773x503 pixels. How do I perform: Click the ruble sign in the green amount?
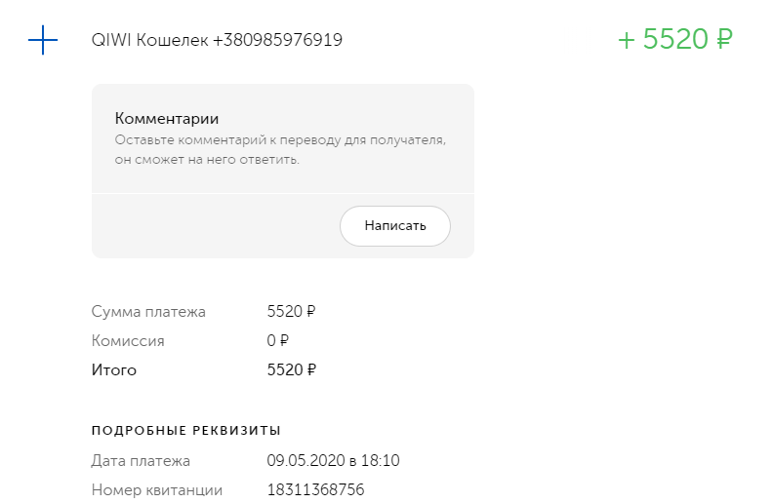[x=723, y=40]
